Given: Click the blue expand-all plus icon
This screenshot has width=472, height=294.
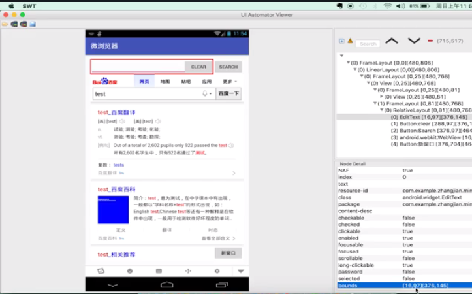Looking at the screenshot, I should [x=341, y=41].
